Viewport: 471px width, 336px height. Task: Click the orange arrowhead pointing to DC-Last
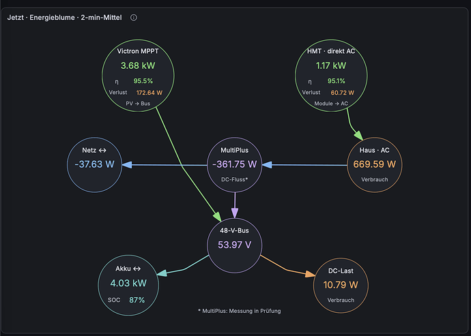click(311, 274)
